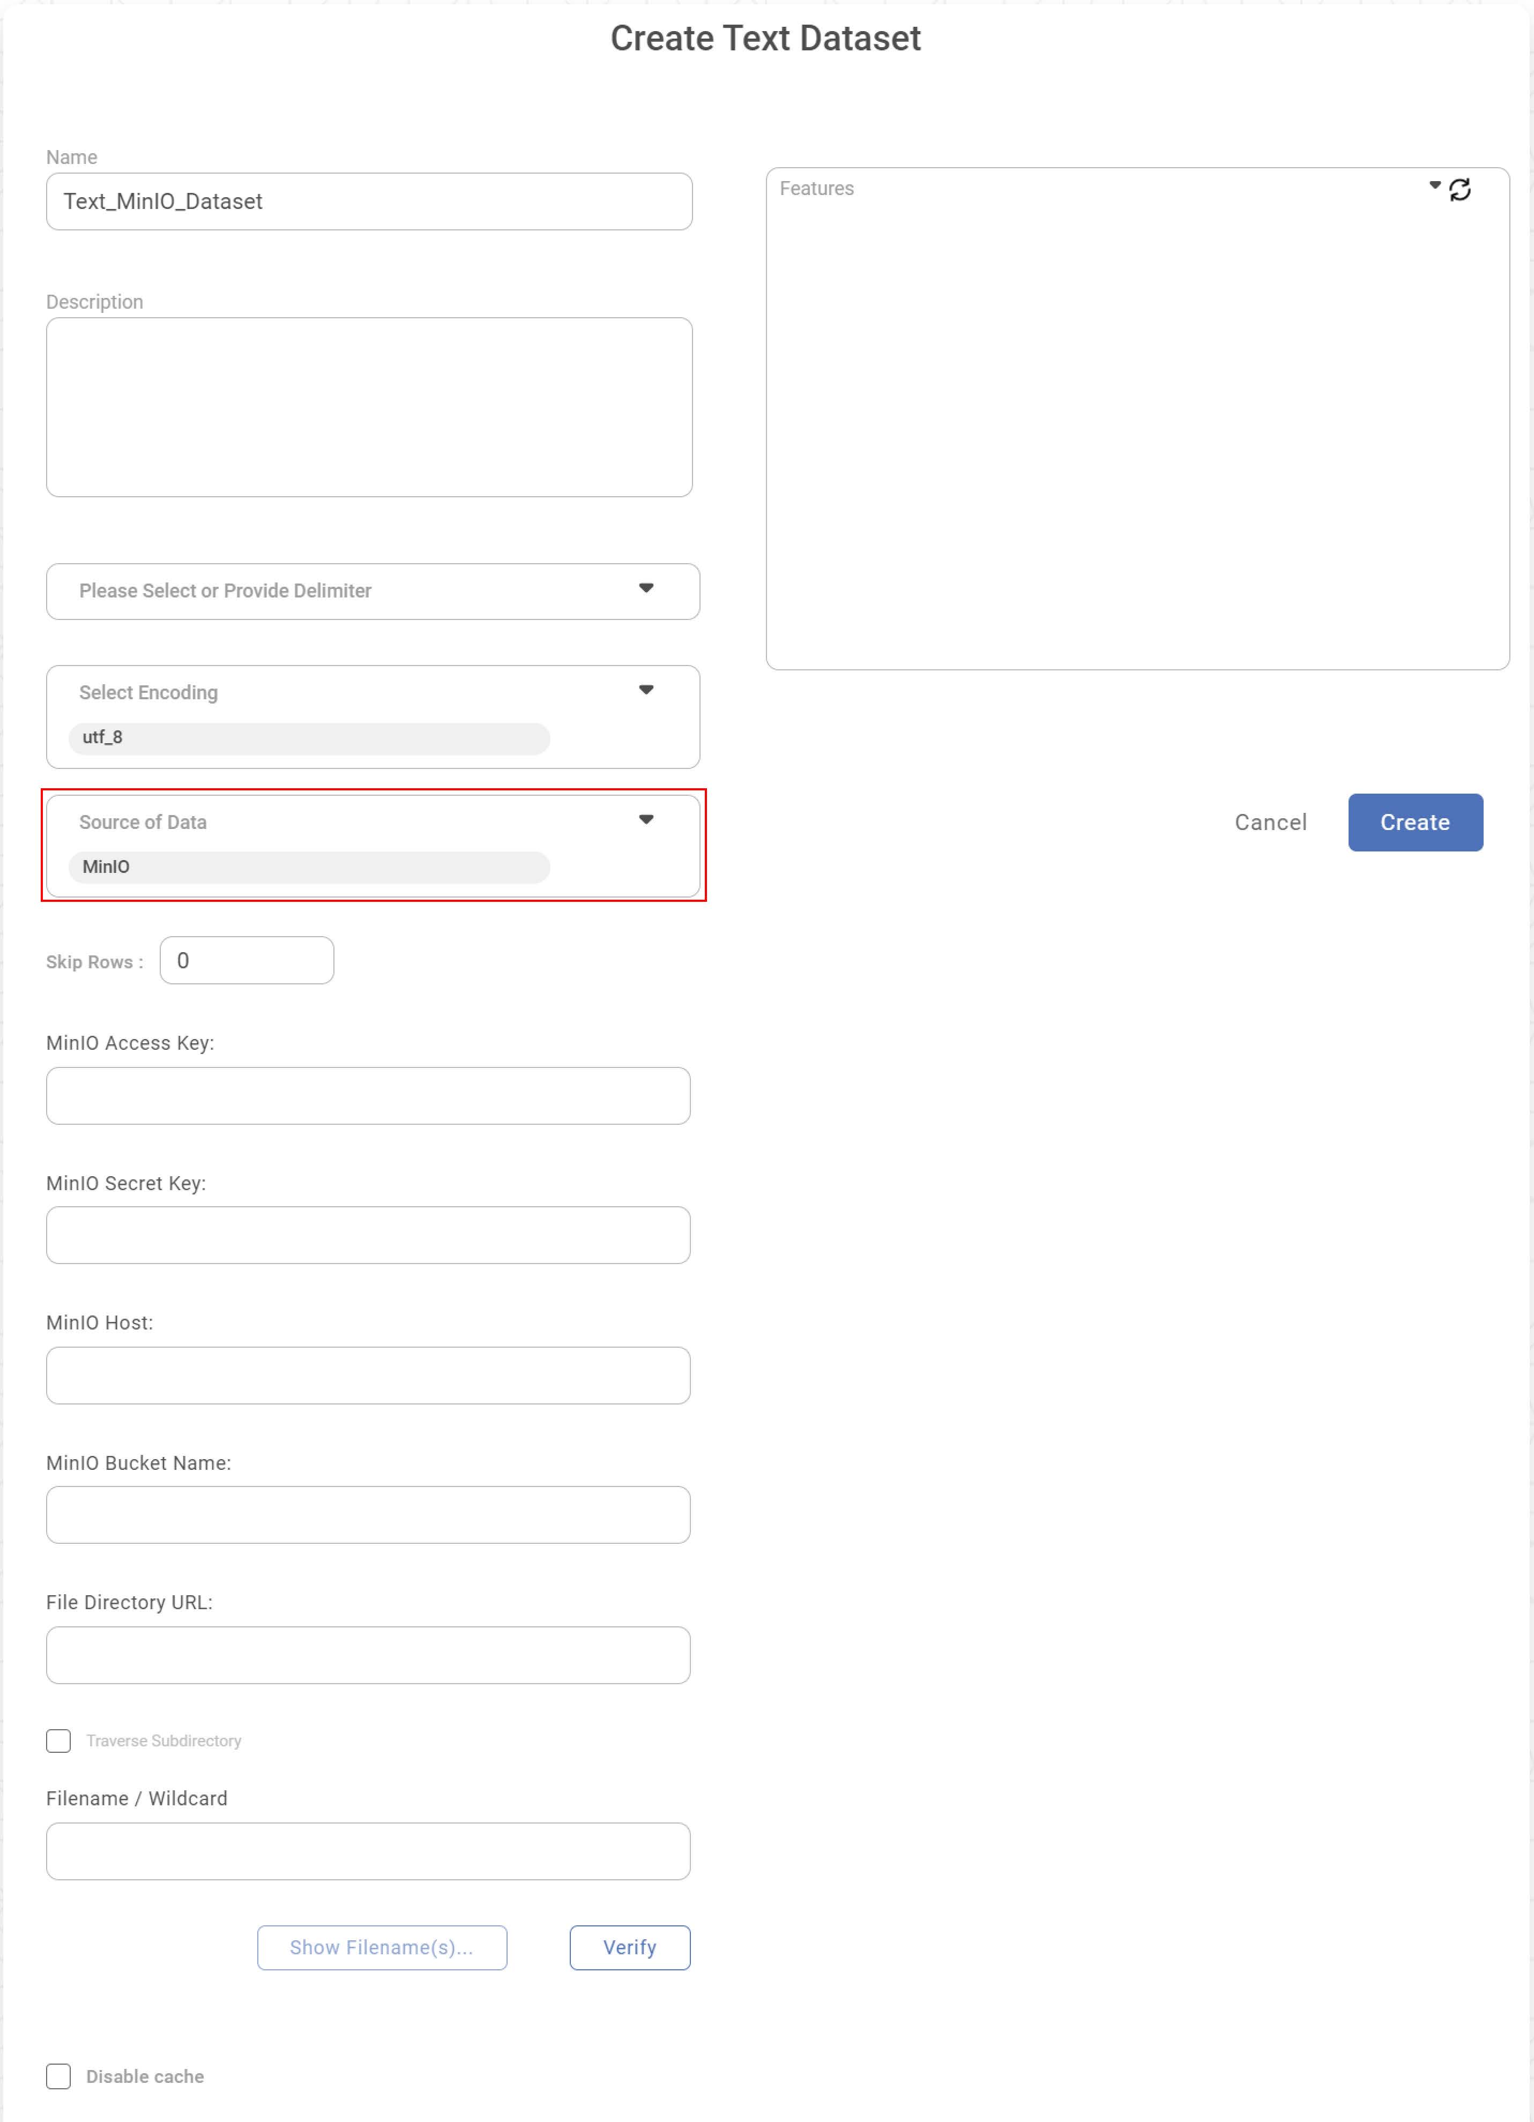Click the Skip Rows number field
This screenshot has width=1534, height=2122.
246,961
